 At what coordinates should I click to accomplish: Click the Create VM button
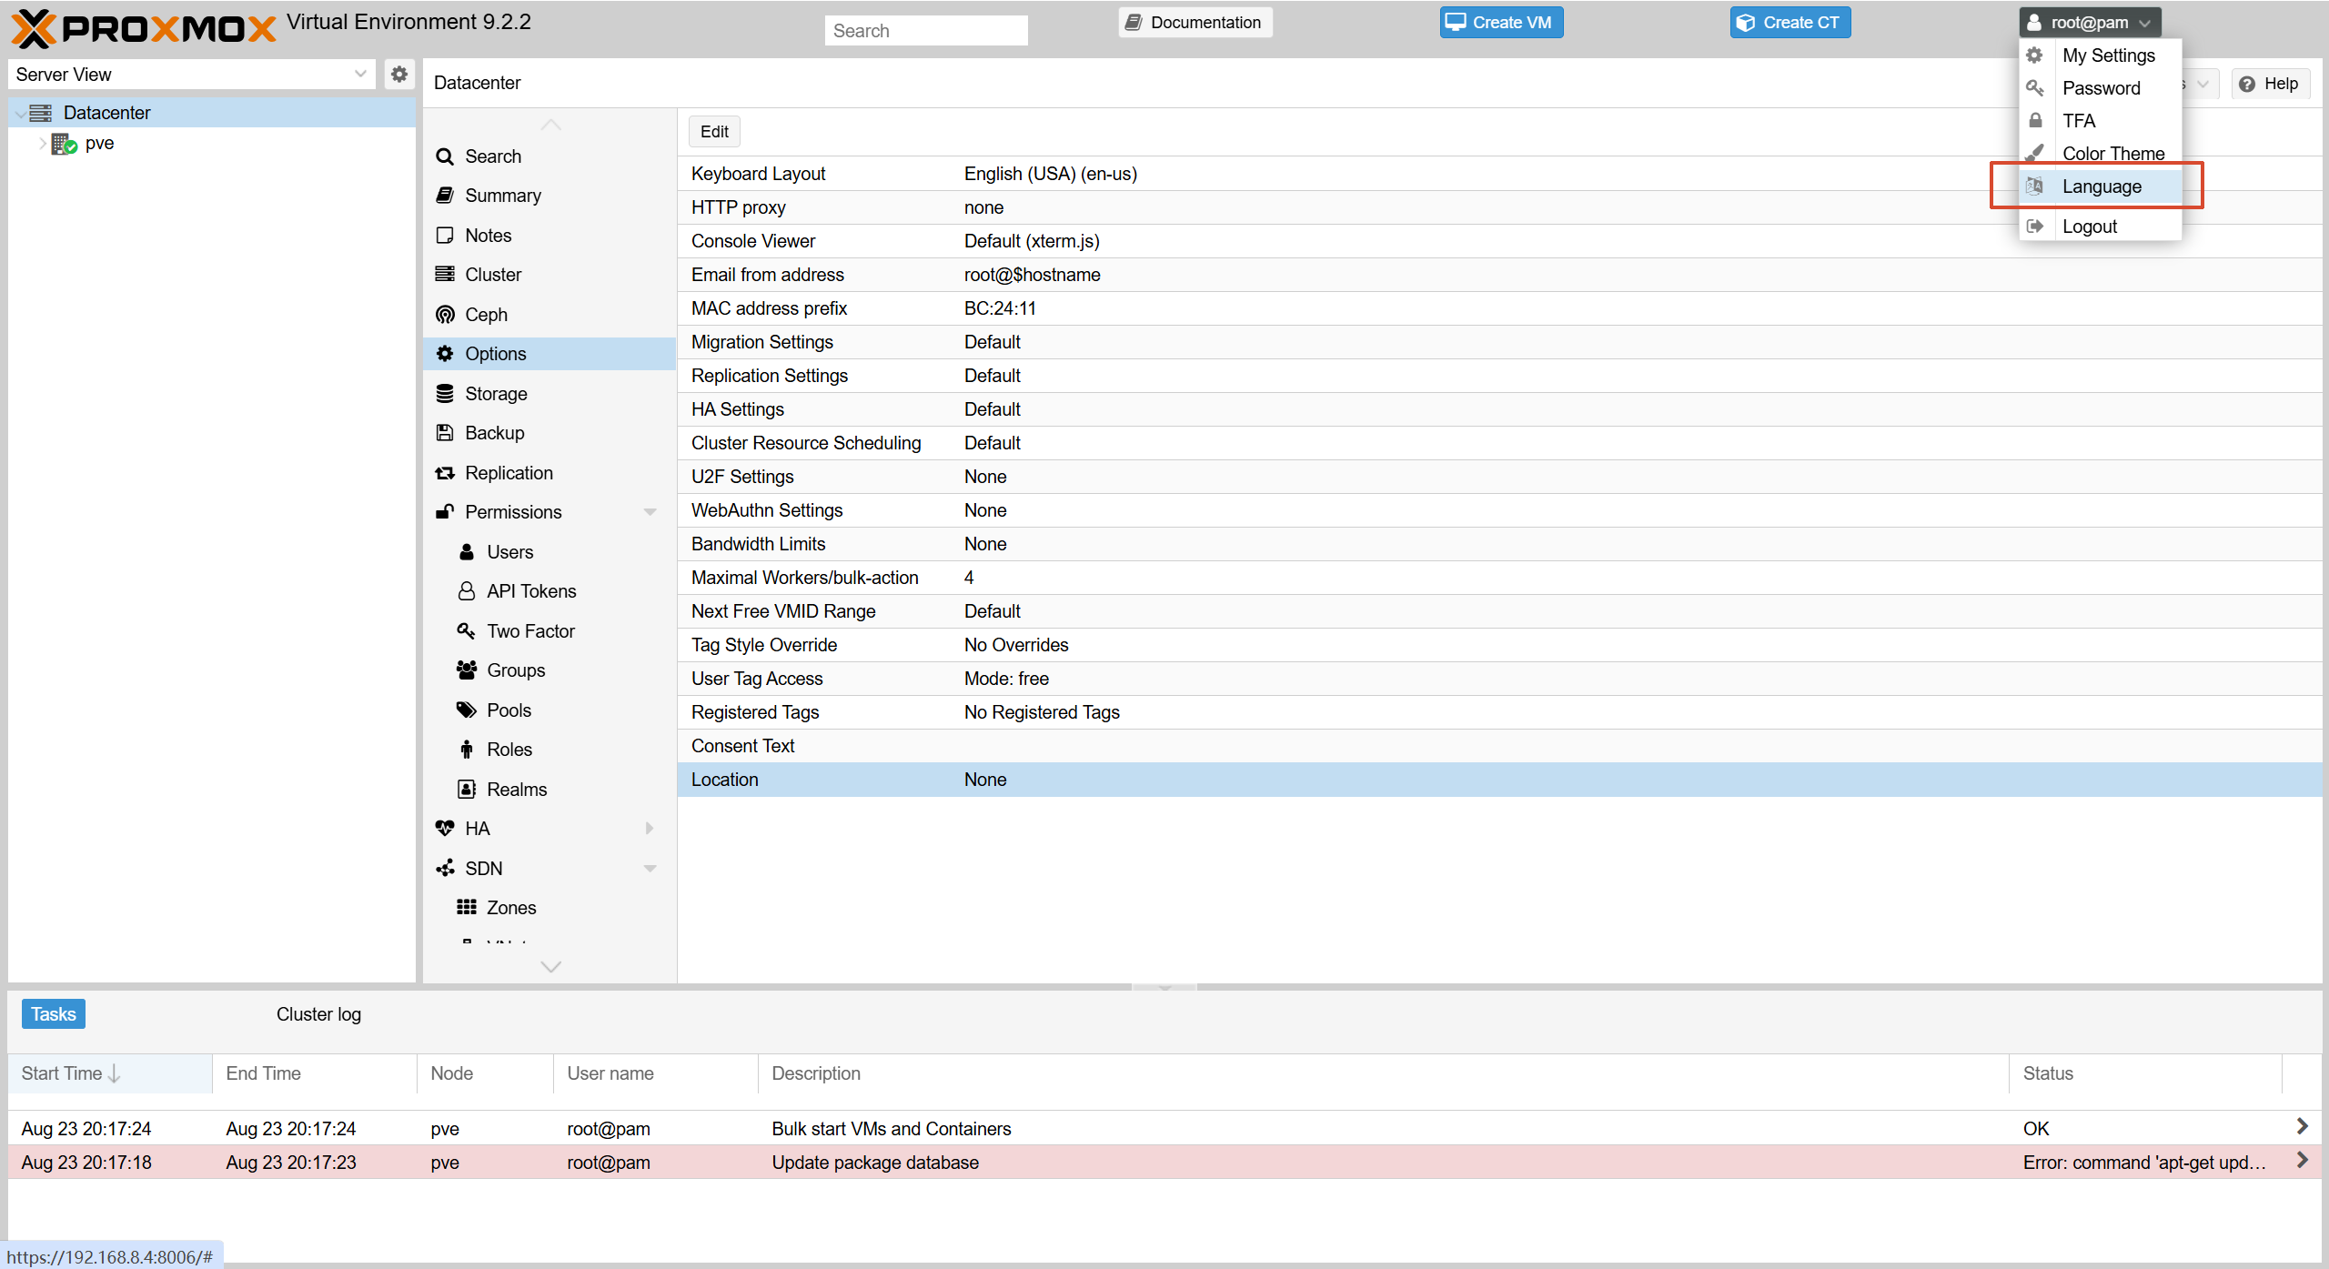[1501, 23]
